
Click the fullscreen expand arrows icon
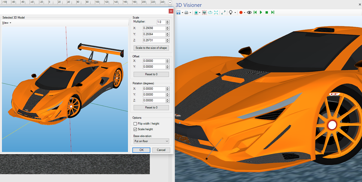216,12
